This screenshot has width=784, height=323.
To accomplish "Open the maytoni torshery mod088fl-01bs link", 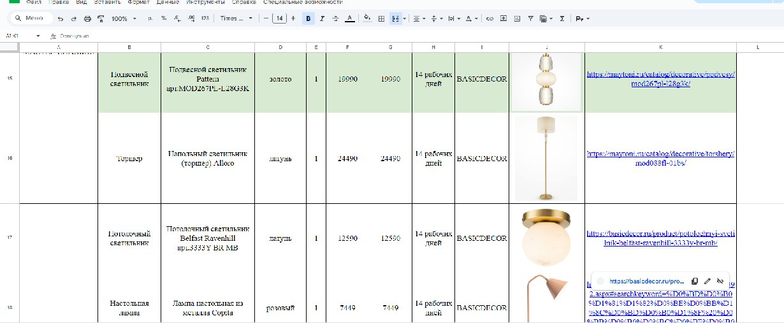I will (x=660, y=158).
